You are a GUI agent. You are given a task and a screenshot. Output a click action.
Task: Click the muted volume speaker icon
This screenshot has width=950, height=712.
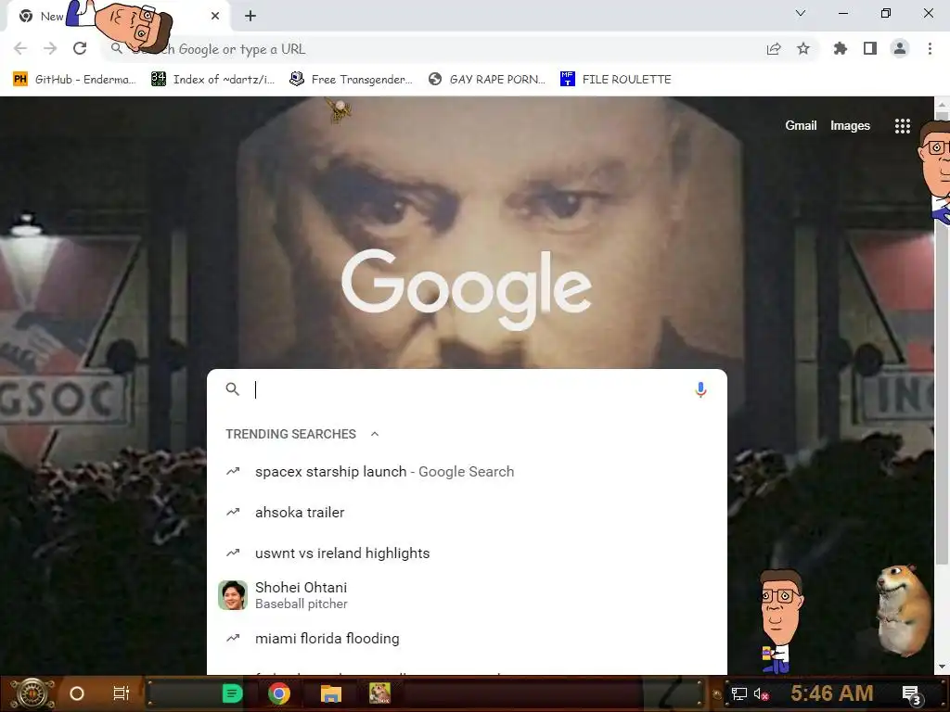[x=761, y=693]
